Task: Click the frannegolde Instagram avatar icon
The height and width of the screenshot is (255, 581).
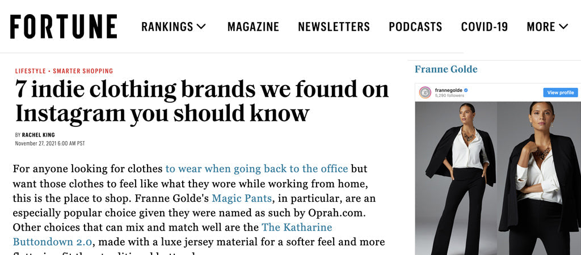Action: point(424,92)
